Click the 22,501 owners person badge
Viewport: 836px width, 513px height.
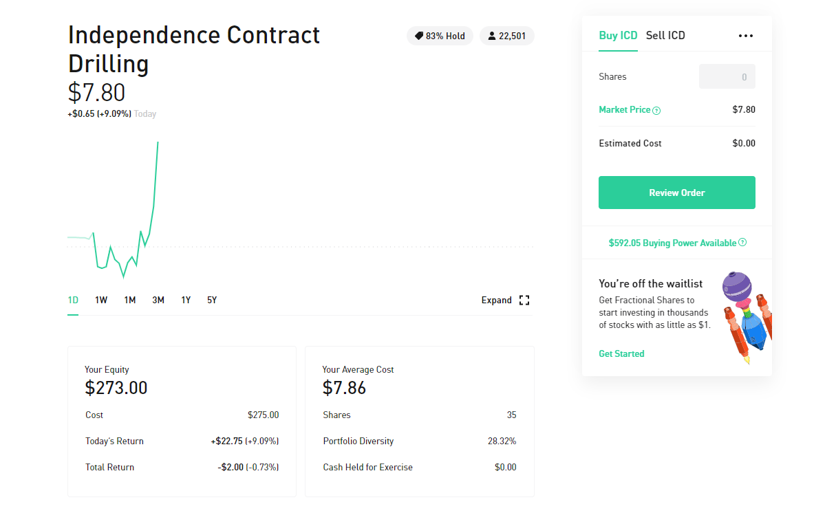(x=506, y=36)
